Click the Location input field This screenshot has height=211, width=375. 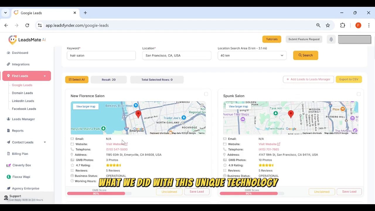coord(177,55)
